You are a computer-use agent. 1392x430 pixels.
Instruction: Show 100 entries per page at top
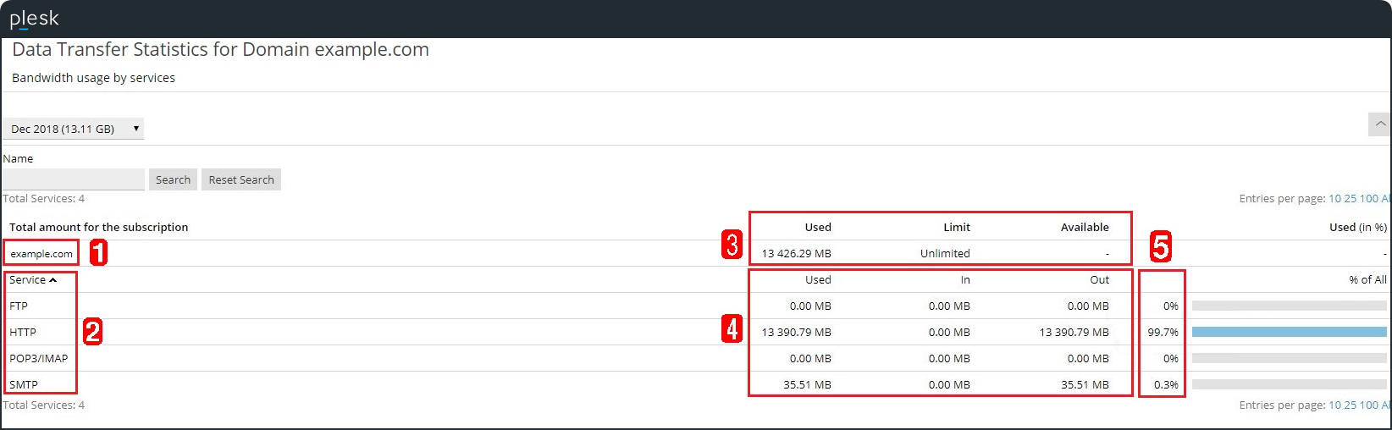click(1368, 199)
